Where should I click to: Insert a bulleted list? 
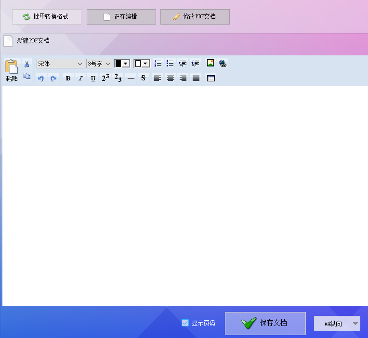(x=170, y=64)
